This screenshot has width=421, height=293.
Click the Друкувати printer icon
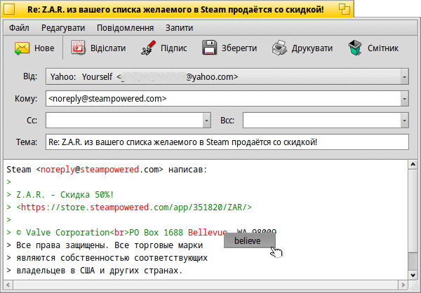coord(279,48)
